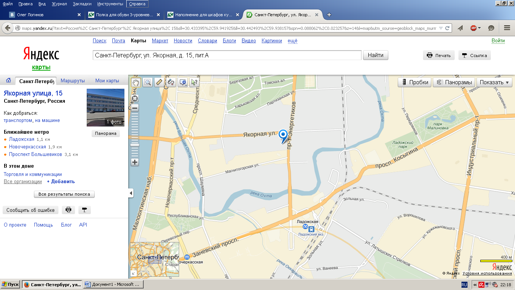The width and height of the screenshot is (515, 290).
Task: Activate the magnifier area zoom tool
Action: 147,82
